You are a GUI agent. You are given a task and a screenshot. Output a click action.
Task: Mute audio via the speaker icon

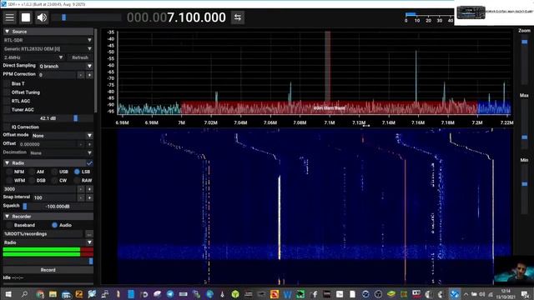click(x=42, y=17)
